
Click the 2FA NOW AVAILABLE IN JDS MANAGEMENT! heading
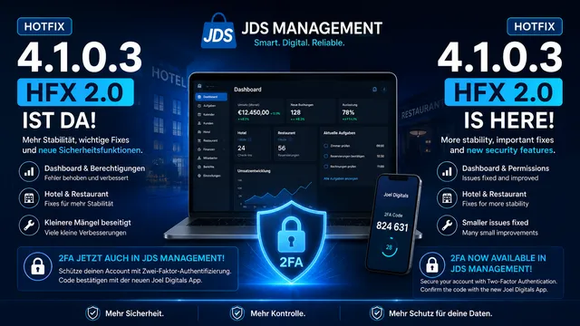coord(498,264)
